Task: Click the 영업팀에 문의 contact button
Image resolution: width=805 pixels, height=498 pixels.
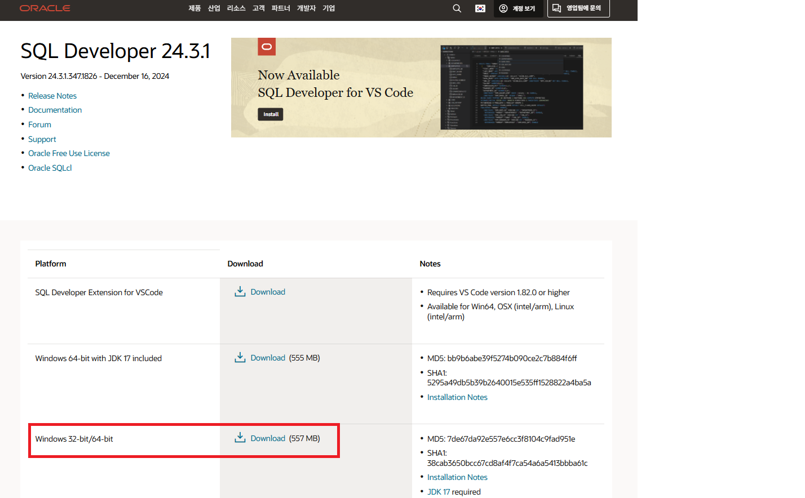Action: click(x=578, y=8)
